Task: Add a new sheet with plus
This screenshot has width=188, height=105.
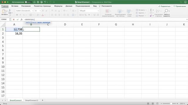Action: [42, 100]
